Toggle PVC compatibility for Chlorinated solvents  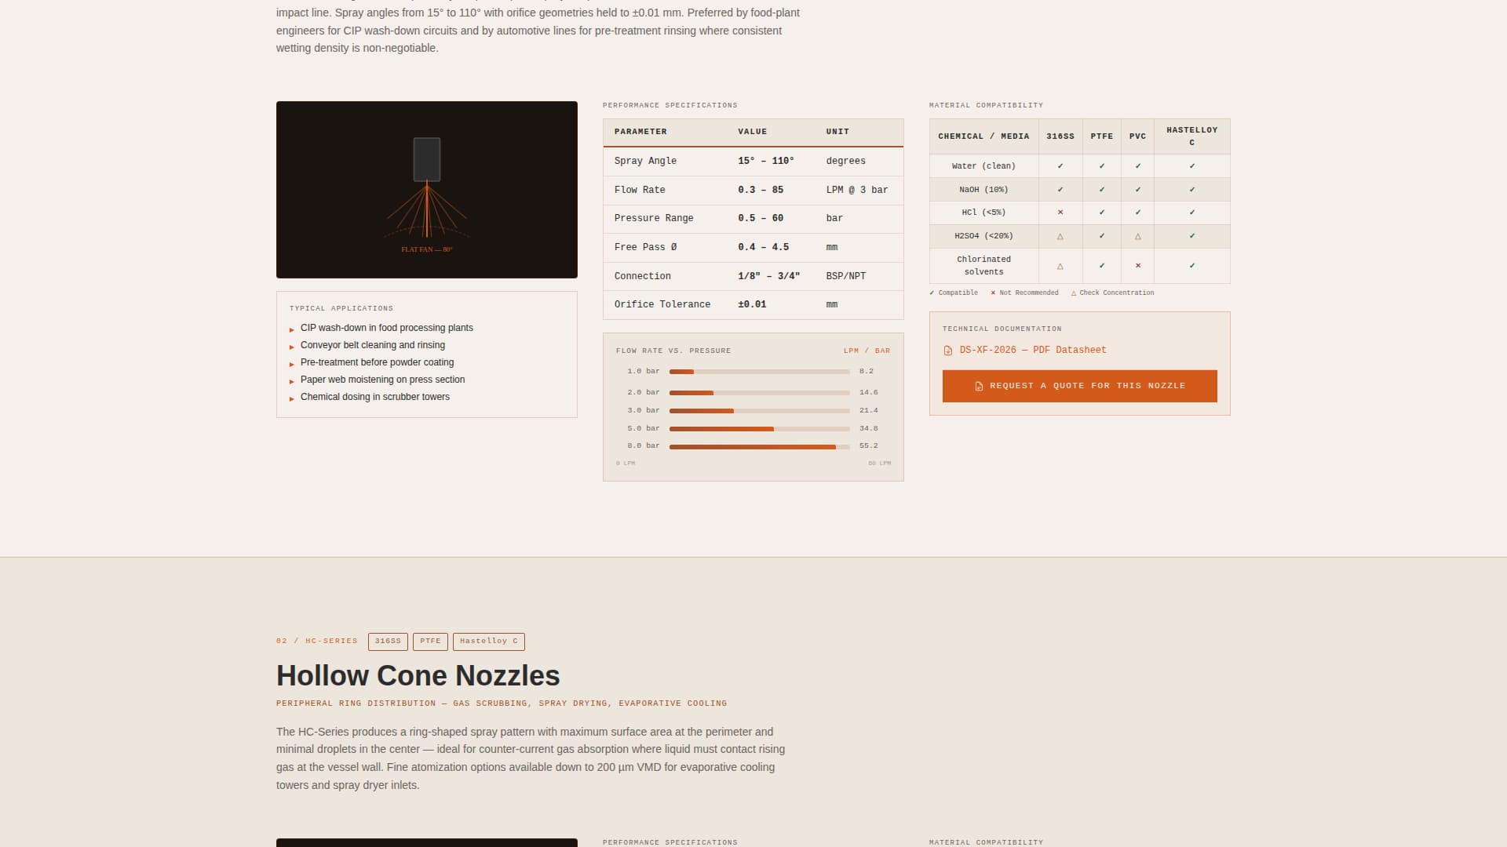pos(1137,266)
